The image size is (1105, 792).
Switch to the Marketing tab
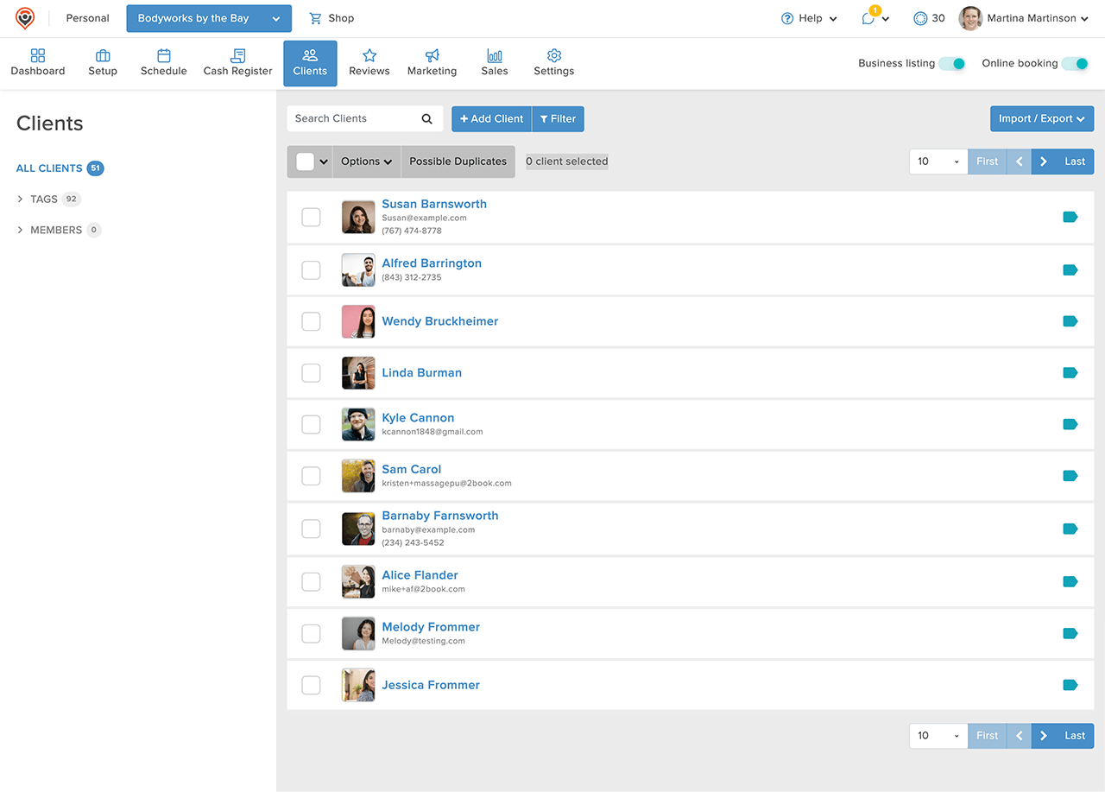click(x=432, y=63)
